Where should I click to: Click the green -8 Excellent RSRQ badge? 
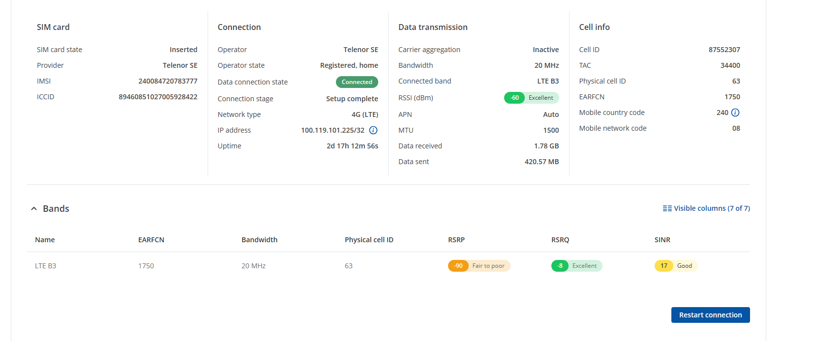point(576,266)
